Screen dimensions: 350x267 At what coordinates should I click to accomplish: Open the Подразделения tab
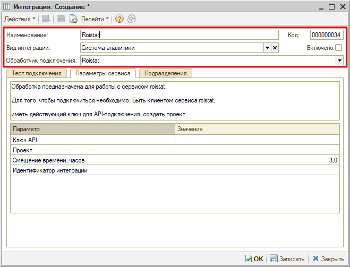click(166, 73)
